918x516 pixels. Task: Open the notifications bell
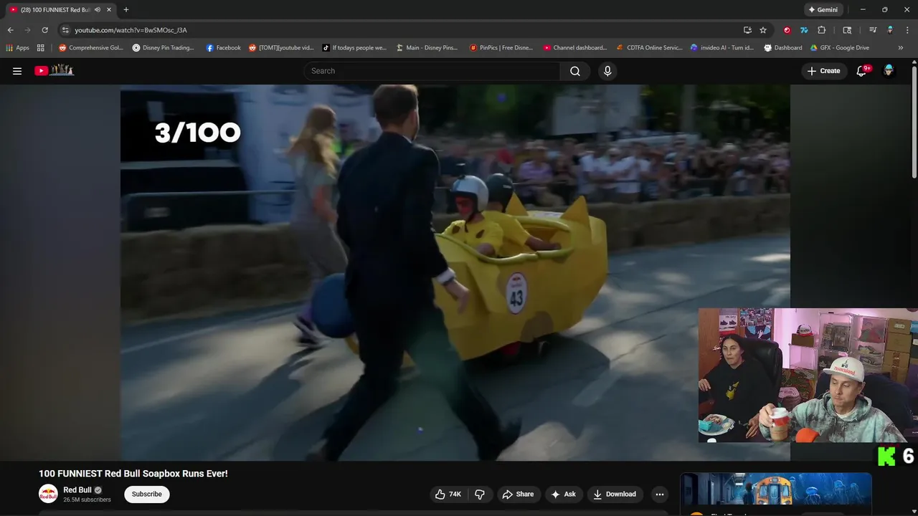[862, 71]
